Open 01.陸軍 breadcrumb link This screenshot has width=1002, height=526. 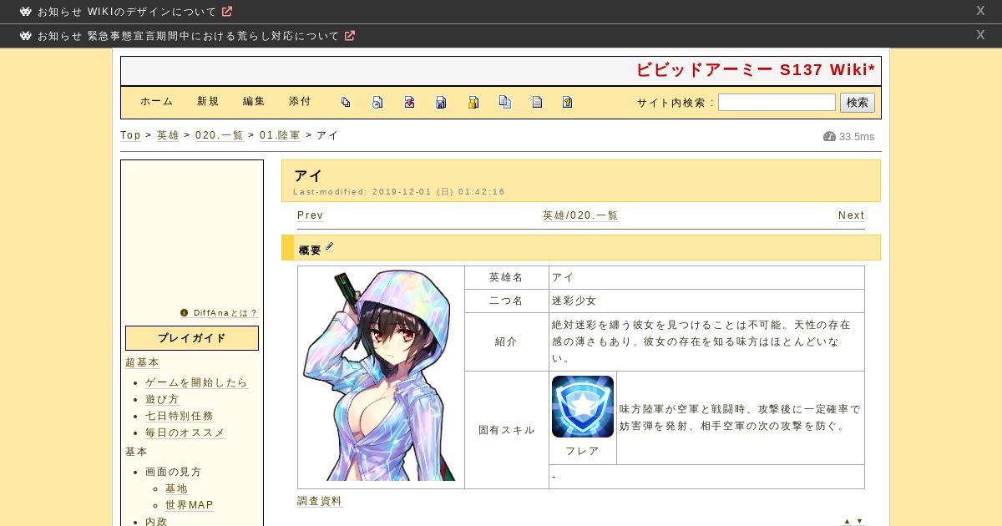pos(280,135)
